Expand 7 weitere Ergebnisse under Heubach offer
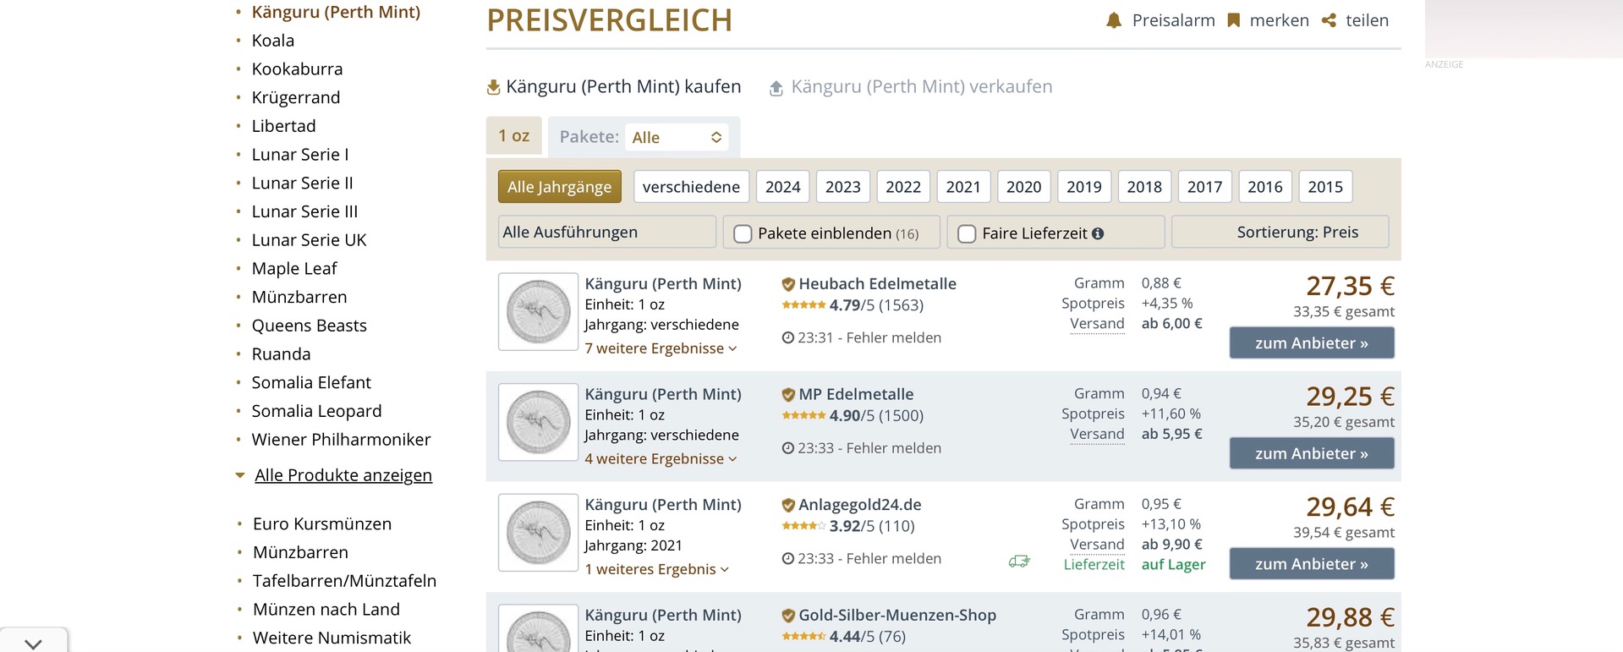Viewport: 1623px width, 652px height. [x=661, y=348]
